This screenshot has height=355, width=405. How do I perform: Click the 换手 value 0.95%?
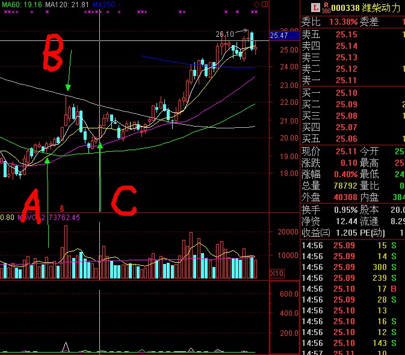(x=345, y=210)
